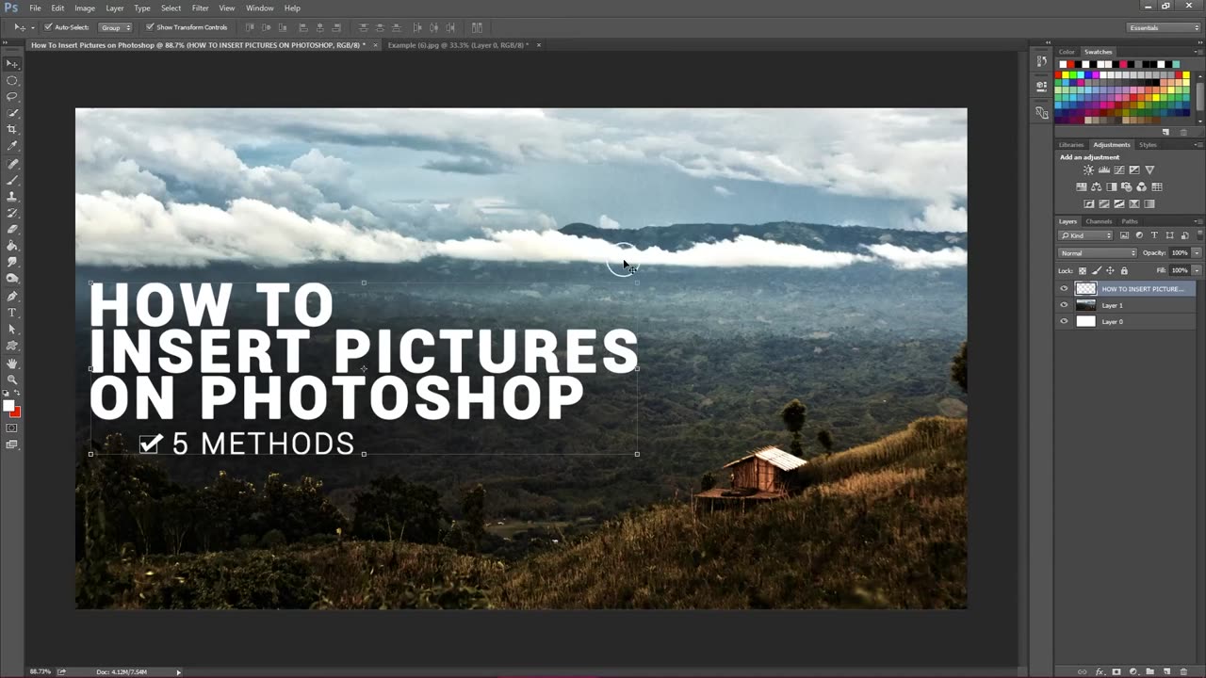Add a Curves adjustment layer
Image resolution: width=1206 pixels, height=678 pixels.
pyautogui.click(x=1119, y=170)
